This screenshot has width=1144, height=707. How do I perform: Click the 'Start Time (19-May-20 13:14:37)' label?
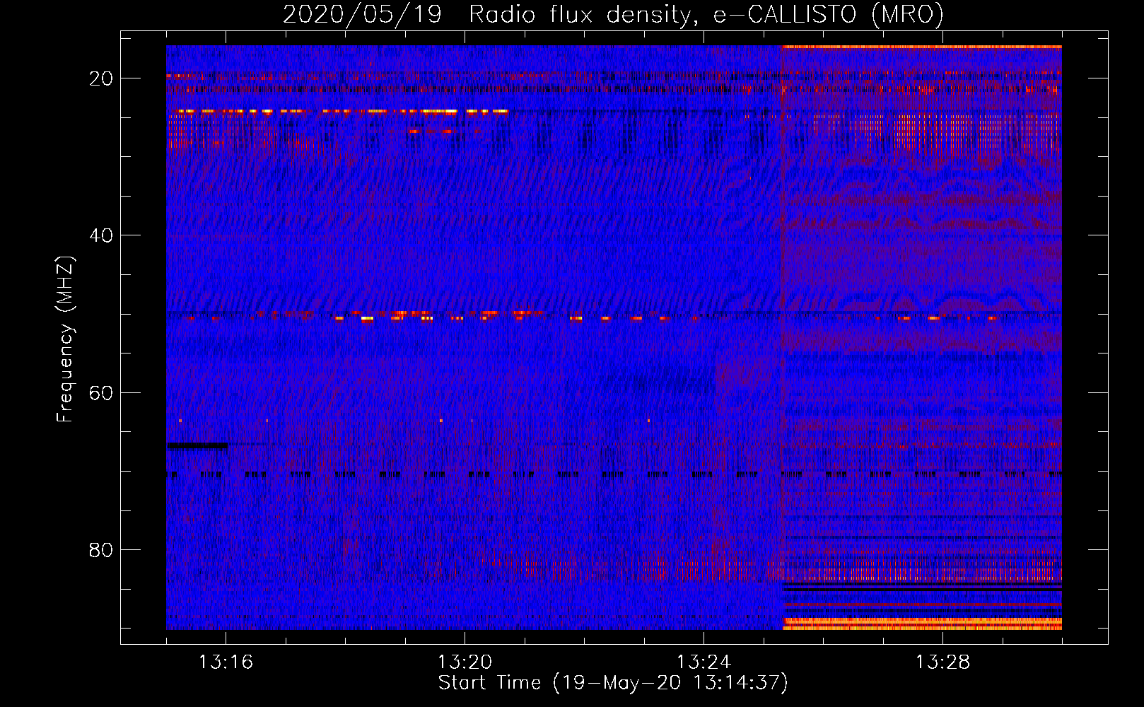pos(613,683)
